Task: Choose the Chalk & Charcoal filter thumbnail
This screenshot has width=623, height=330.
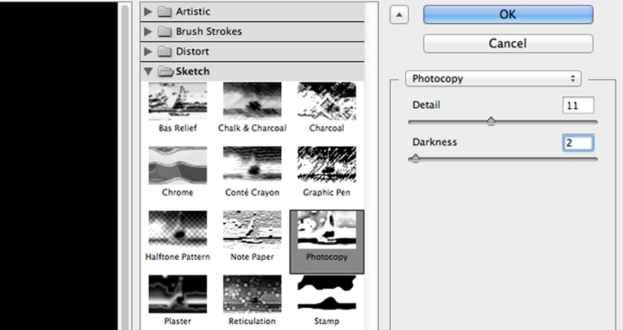Action: (252, 101)
